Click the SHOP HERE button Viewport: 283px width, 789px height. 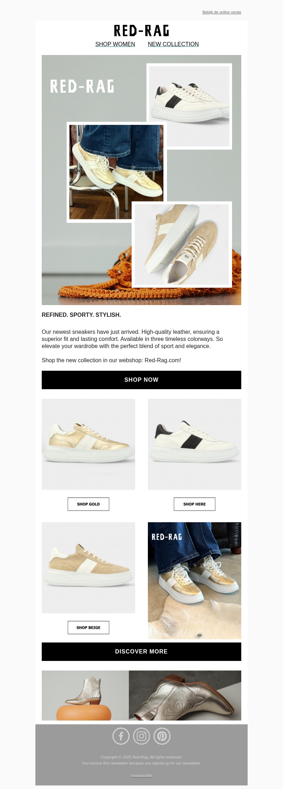pos(195,504)
